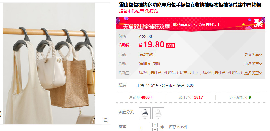Screen dimensions: 270x131
Task: Expand 更多优惠 for the gift promotion
Action: [x=253, y=73]
